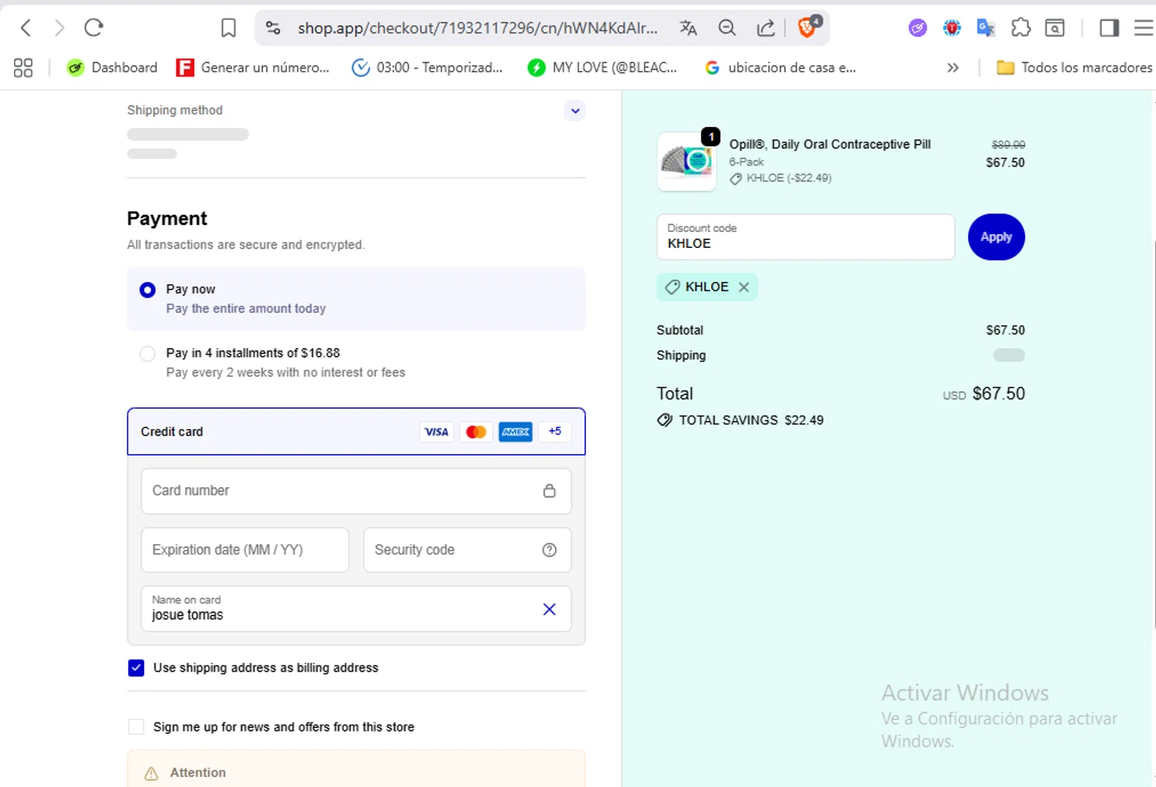Click the Apply discount button
The image size is (1156, 787).
click(x=996, y=237)
